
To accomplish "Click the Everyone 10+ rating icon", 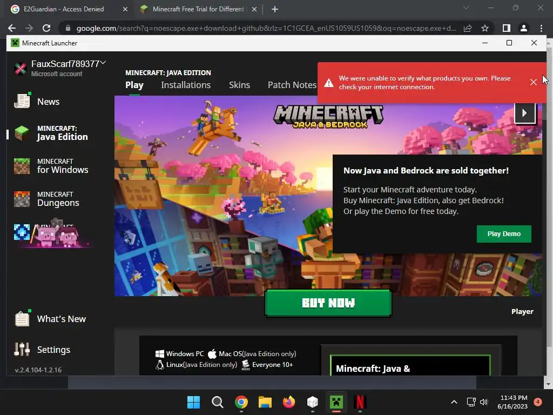I will click(246, 365).
